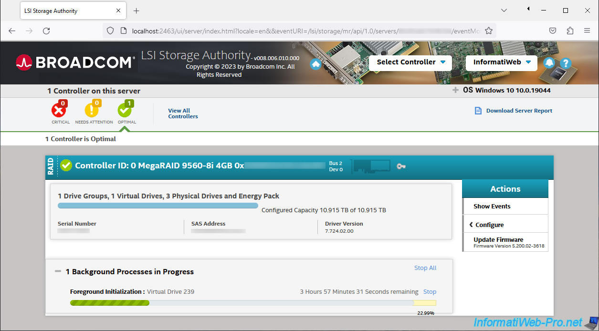Viewport: 599px width, 331px height.
Task: Open the Firefox extensions icon
Action: (x=570, y=31)
